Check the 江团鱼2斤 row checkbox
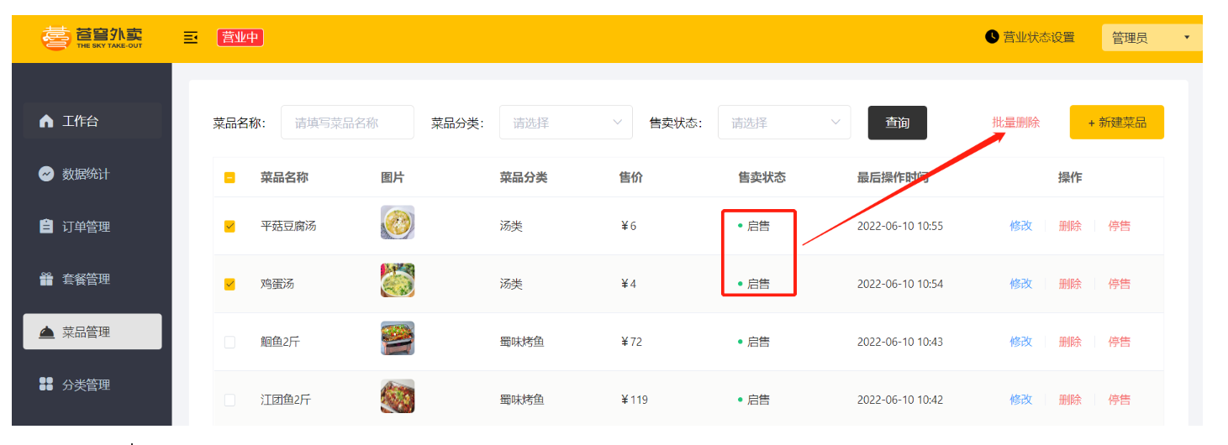The height and width of the screenshot is (445, 1228). click(229, 400)
